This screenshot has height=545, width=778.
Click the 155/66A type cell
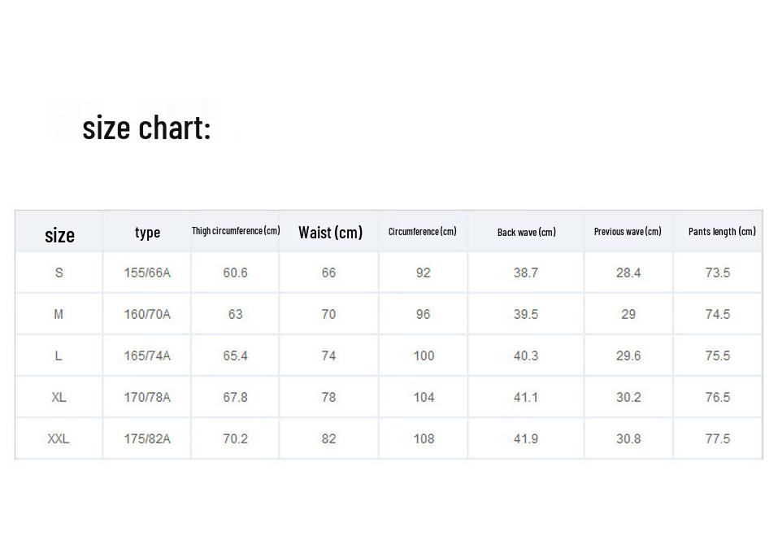tap(147, 272)
